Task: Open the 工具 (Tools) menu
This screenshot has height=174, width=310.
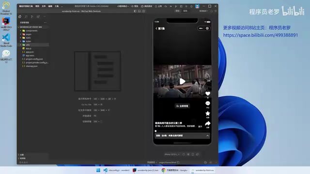Action: (57, 6)
